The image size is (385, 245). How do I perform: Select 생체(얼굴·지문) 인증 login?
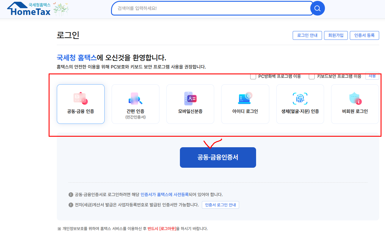click(300, 104)
